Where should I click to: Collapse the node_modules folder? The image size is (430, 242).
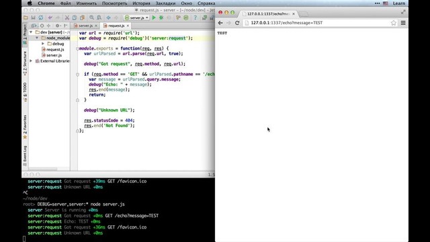point(37,38)
